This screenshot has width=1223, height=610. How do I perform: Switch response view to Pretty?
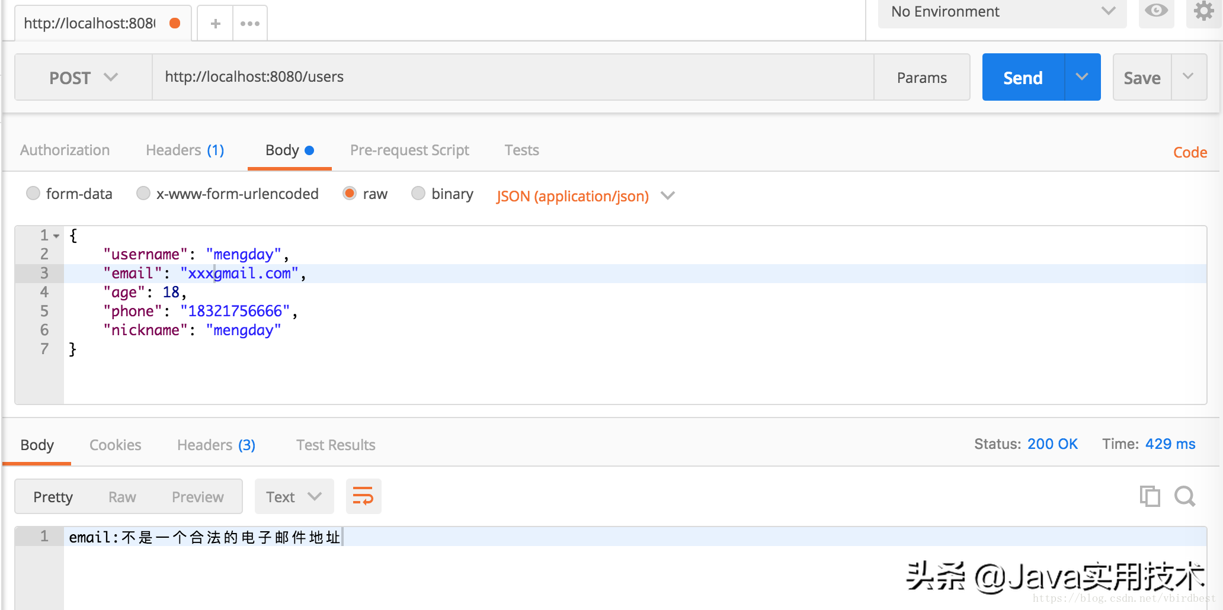53,497
